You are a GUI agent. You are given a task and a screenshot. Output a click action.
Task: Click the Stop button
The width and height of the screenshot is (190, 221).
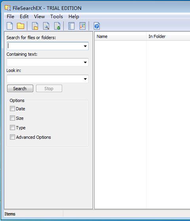tap(49, 89)
